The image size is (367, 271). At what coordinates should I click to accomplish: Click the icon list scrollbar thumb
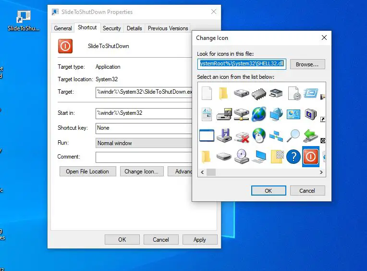[211, 172]
